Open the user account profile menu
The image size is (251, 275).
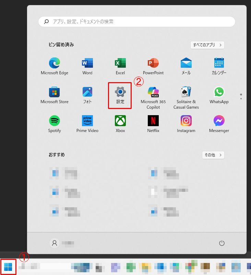pyautogui.click(x=62, y=243)
